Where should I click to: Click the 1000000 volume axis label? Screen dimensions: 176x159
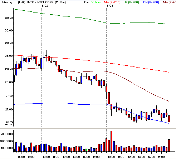pos(7,148)
